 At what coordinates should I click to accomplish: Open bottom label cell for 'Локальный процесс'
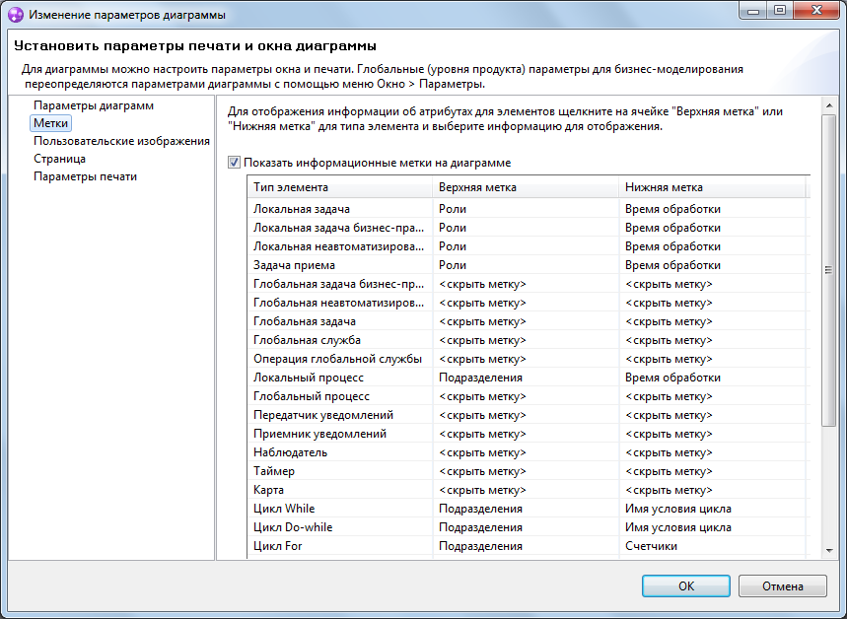tap(712, 378)
